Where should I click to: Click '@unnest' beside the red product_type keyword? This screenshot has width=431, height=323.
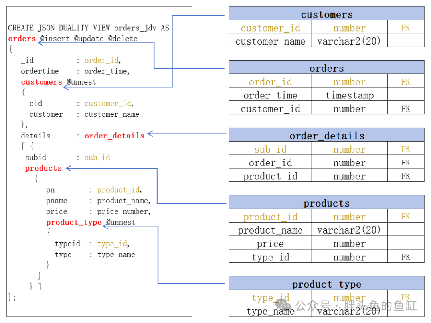[x=121, y=222]
